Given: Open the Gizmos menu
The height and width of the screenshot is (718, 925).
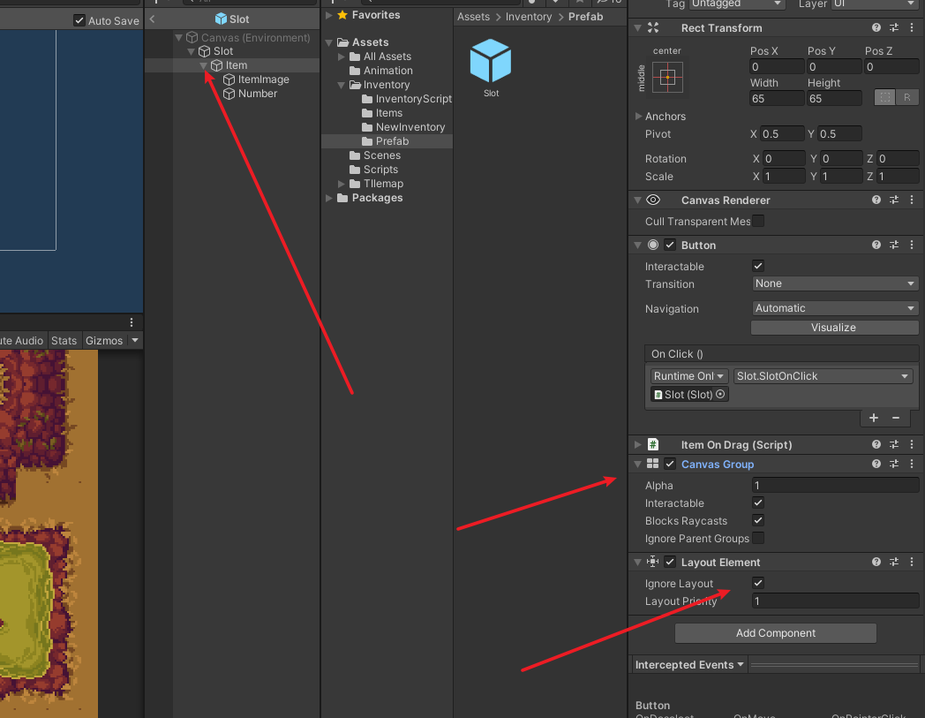Looking at the screenshot, I should (104, 340).
